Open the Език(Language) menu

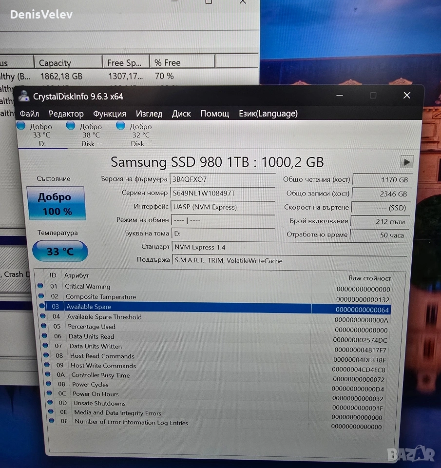pos(268,114)
